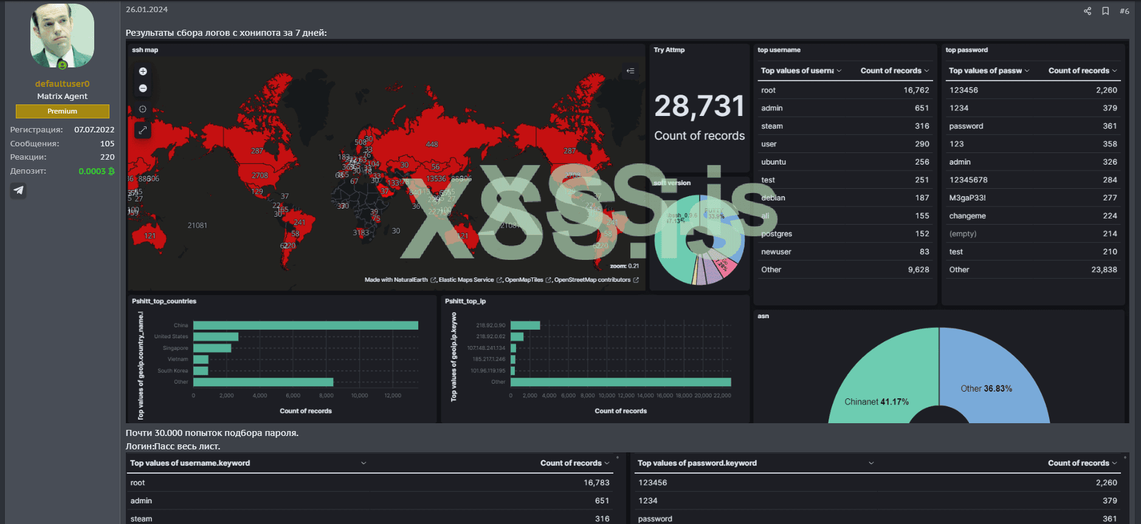
Task: Open 'Count of records' dropdown in top password panel
Action: [1114, 71]
